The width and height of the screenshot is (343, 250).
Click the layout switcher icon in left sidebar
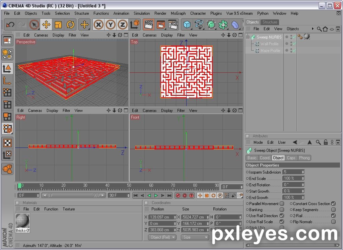pos(7,41)
